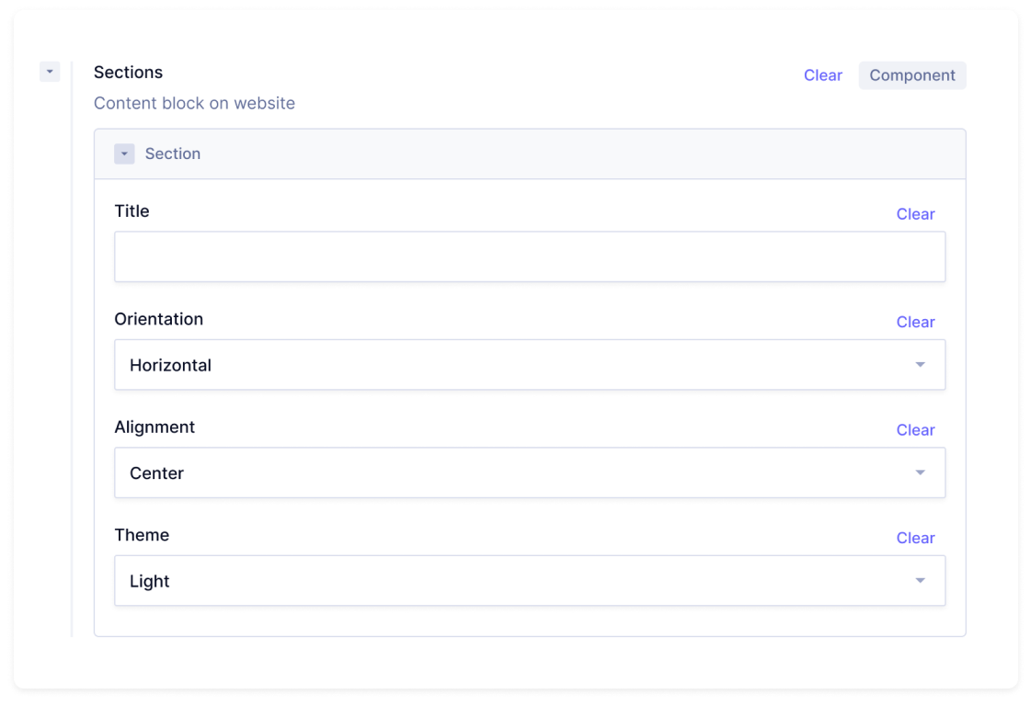Click the Alignment dropdown caret icon
The height and width of the screenshot is (706, 1030).
click(x=921, y=473)
